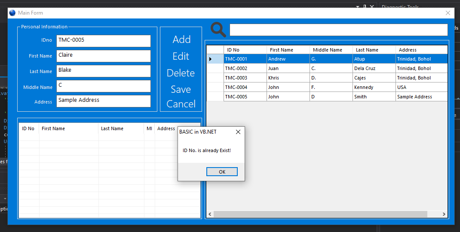
Task: Click the left scroll arrow of the grid
Action: coord(210,214)
